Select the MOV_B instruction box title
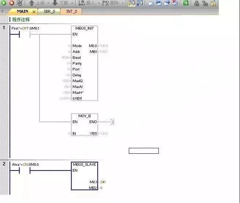The height and width of the screenshot is (203, 240). coord(85,116)
